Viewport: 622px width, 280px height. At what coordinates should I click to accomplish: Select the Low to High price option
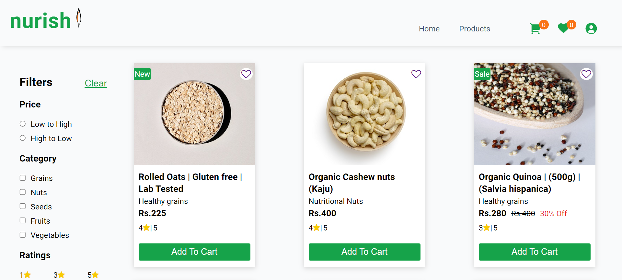tap(23, 124)
